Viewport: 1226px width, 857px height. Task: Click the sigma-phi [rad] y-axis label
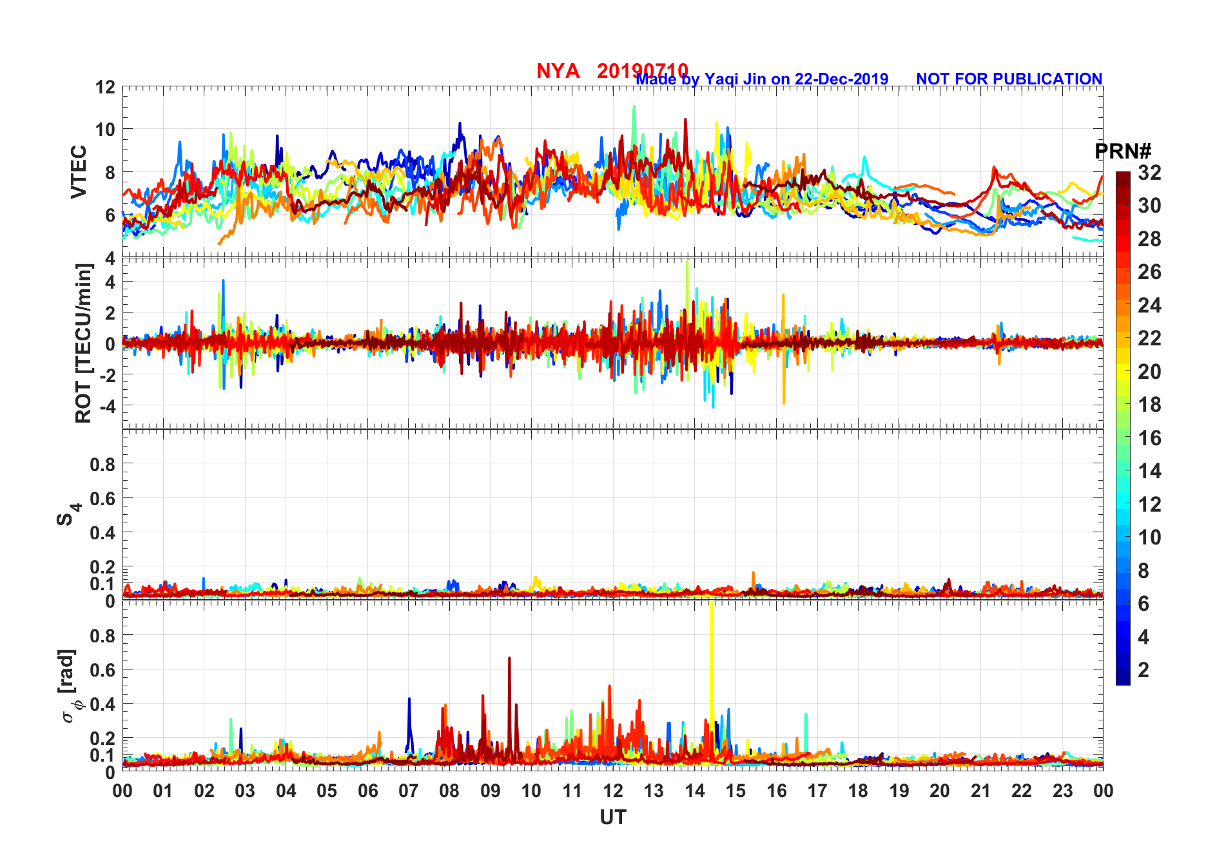[70, 686]
